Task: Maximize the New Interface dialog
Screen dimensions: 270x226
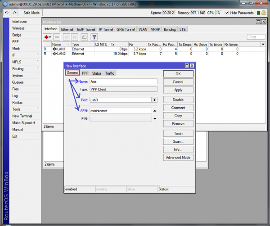Action: (187, 66)
